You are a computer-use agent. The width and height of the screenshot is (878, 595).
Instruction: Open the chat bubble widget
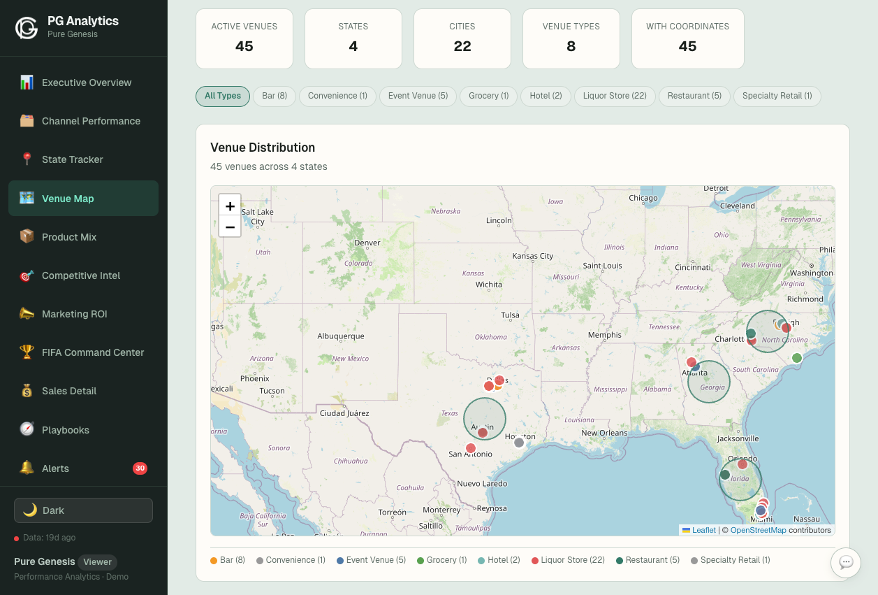[x=845, y=562]
